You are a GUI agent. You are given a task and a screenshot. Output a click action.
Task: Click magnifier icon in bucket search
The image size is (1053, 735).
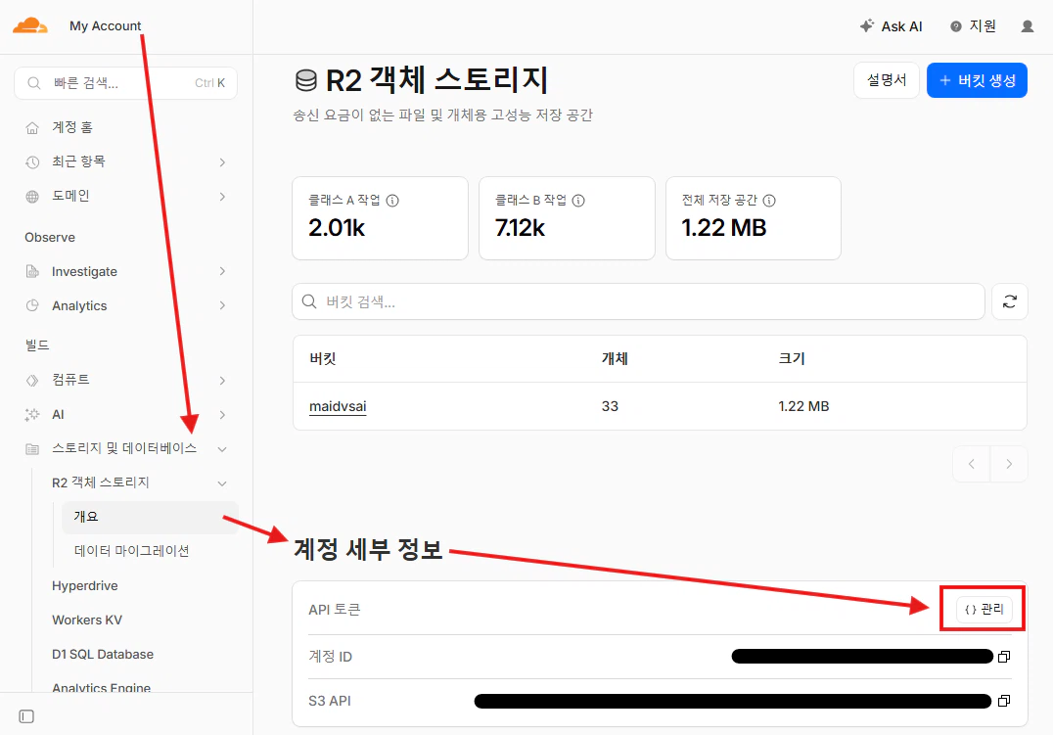click(309, 301)
